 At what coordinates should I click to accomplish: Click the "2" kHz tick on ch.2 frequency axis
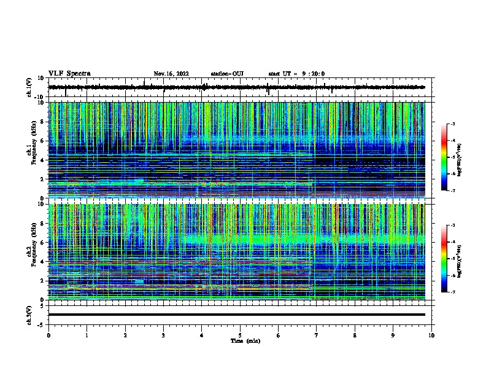[42, 281]
